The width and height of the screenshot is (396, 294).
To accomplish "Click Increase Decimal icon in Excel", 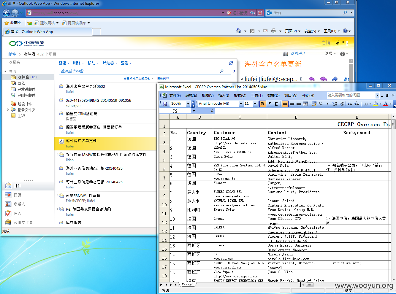I will (335, 104).
